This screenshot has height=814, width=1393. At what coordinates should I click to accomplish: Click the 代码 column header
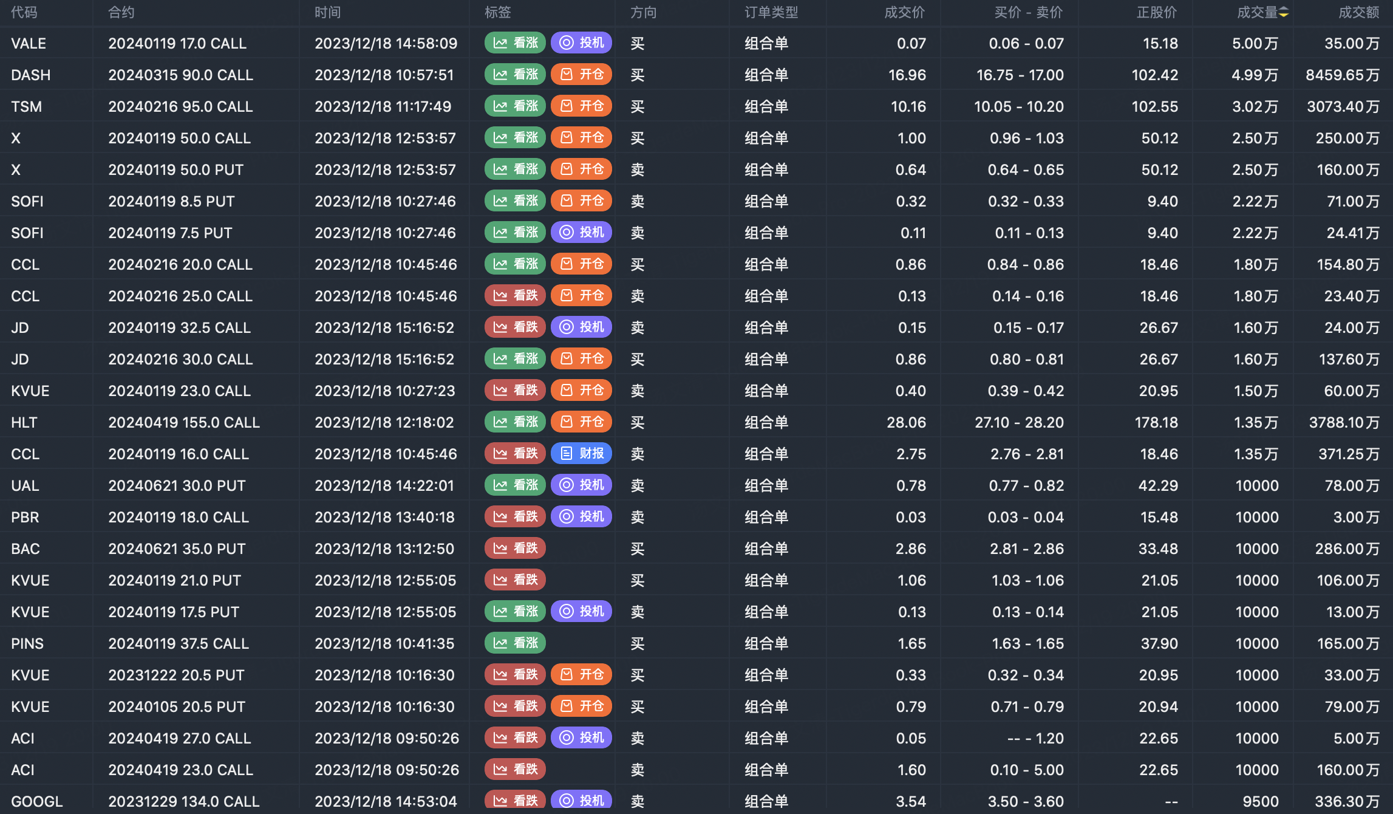point(24,13)
